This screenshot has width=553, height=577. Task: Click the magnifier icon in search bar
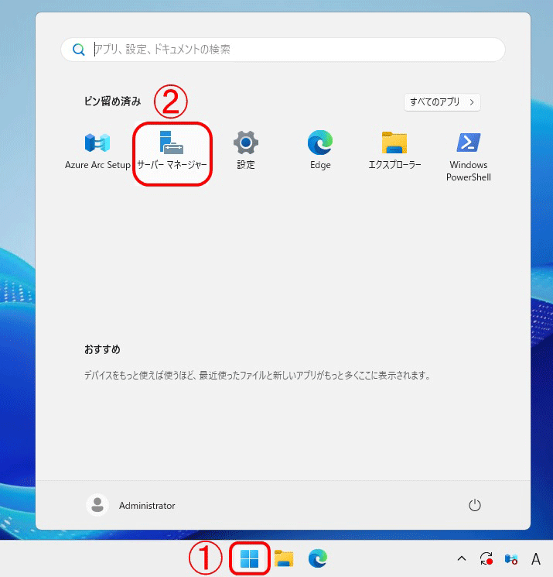[78, 50]
